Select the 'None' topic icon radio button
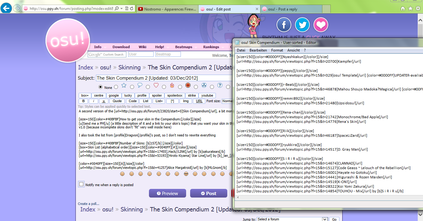The width and height of the screenshot is (423, 221). 100,87
